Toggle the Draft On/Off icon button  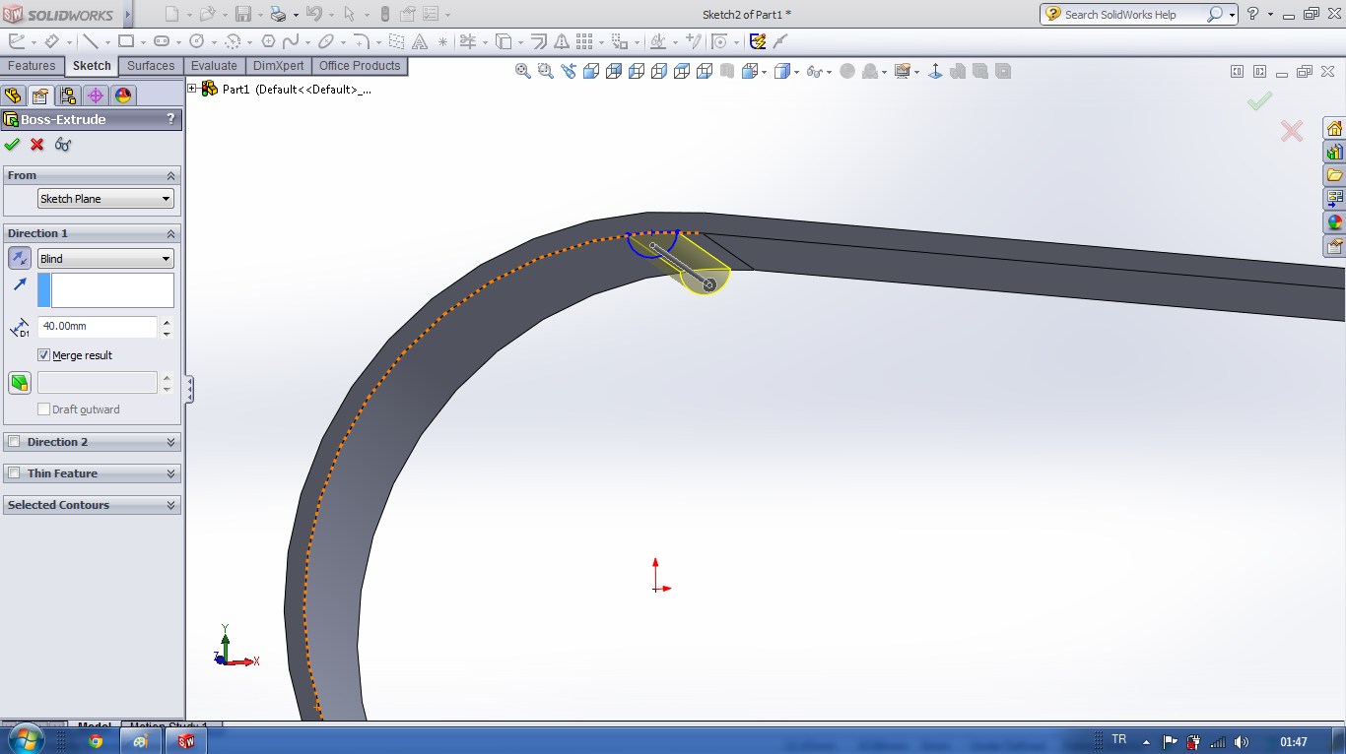coord(19,383)
